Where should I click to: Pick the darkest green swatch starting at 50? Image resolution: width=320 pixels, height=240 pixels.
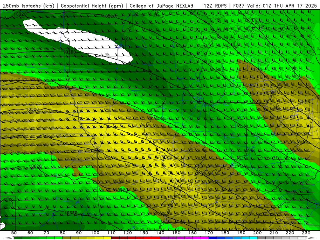coord(18,238)
